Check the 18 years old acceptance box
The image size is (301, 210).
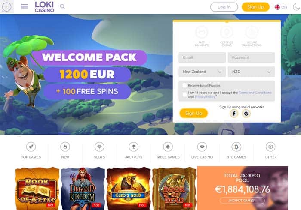click(x=184, y=94)
